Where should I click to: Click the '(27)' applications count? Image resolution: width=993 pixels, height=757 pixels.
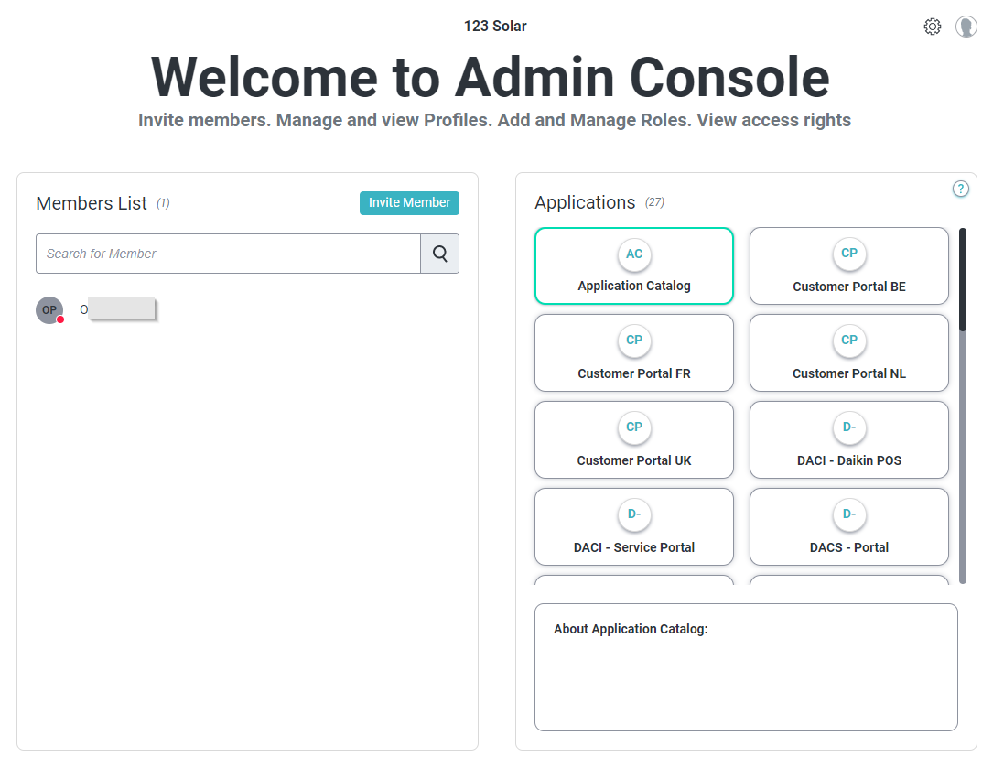(x=654, y=202)
